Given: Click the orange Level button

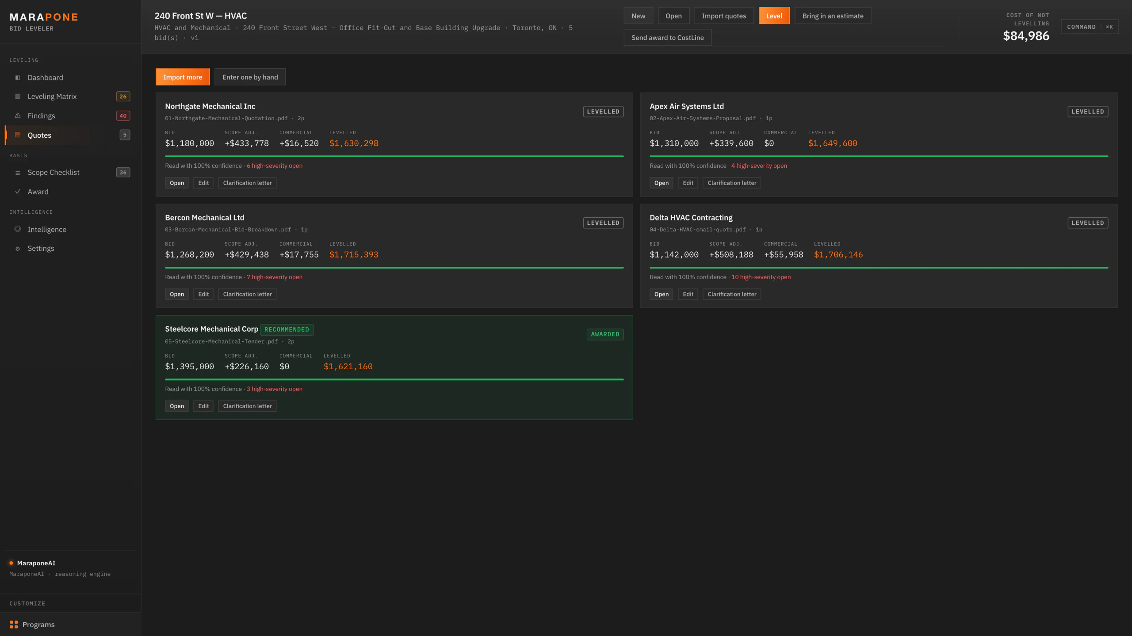Looking at the screenshot, I should pos(774,16).
